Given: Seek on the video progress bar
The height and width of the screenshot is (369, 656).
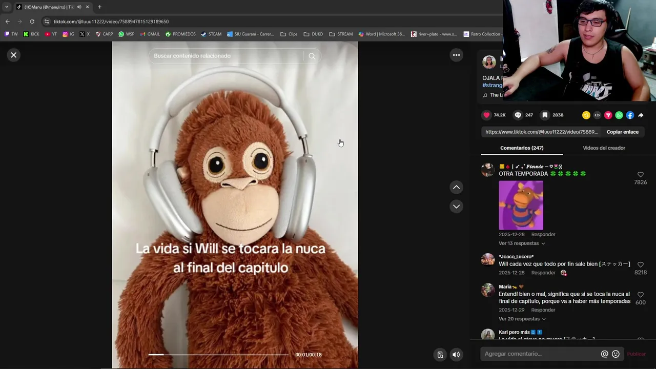Looking at the screenshot, I should coord(218,355).
